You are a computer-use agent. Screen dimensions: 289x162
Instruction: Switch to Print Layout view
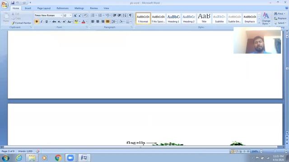(233, 151)
